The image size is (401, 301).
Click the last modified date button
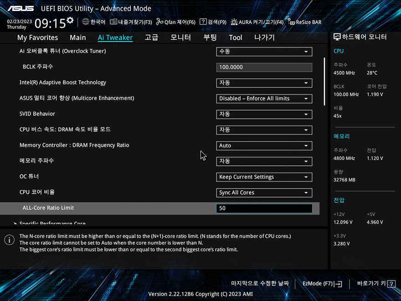coord(260,284)
